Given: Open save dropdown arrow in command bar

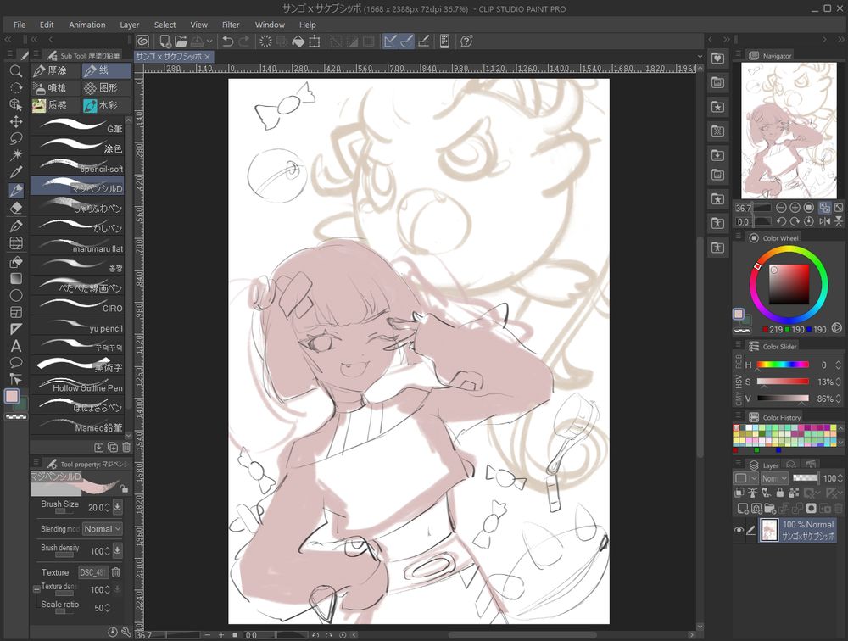Looking at the screenshot, I should point(209,41).
